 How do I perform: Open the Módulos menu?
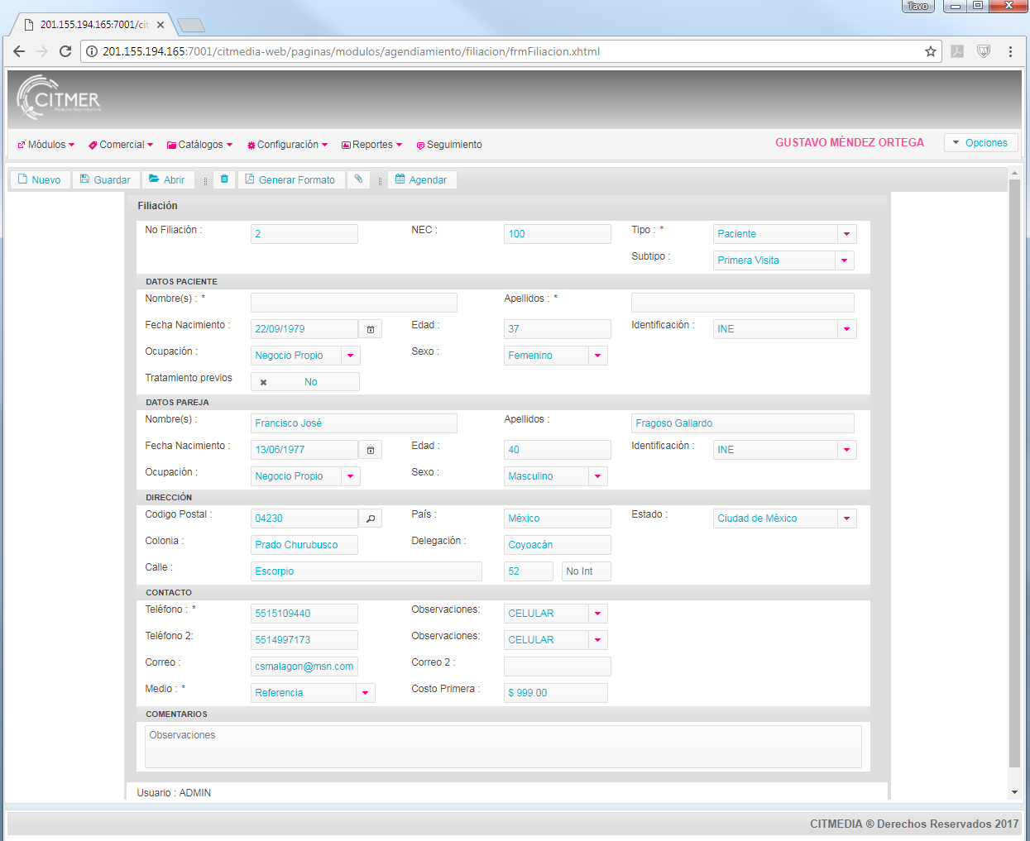coord(46,145)
